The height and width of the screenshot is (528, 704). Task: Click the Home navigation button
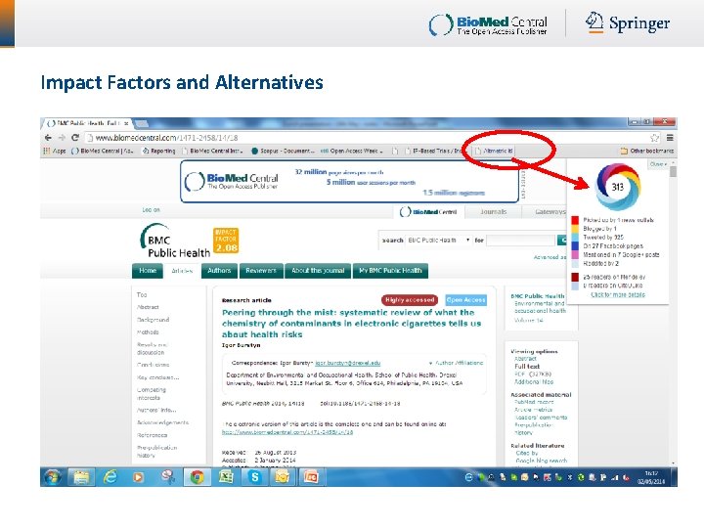tap(148, 271)
